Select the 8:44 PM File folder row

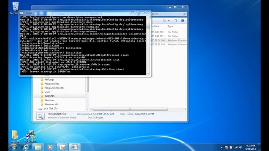click(169, 36)
